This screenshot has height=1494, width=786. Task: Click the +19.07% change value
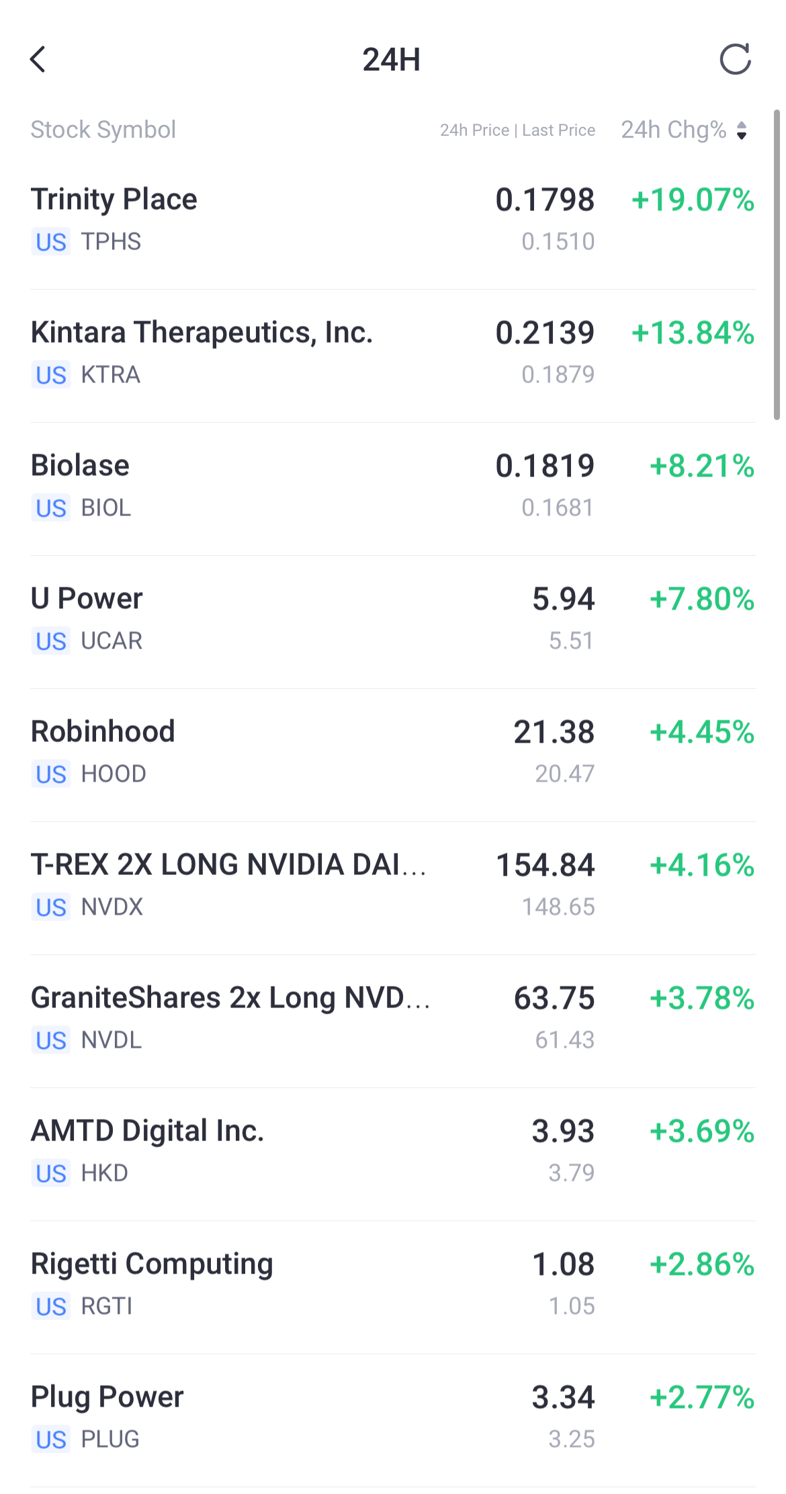(x=693, y=200)
